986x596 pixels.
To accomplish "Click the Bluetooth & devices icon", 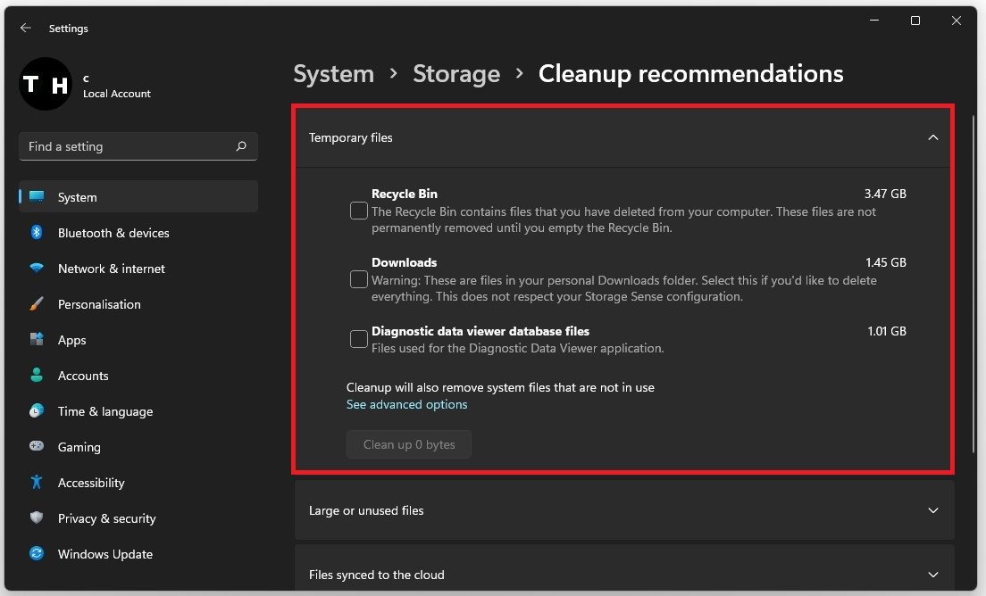I will click(x=37, y=233).
